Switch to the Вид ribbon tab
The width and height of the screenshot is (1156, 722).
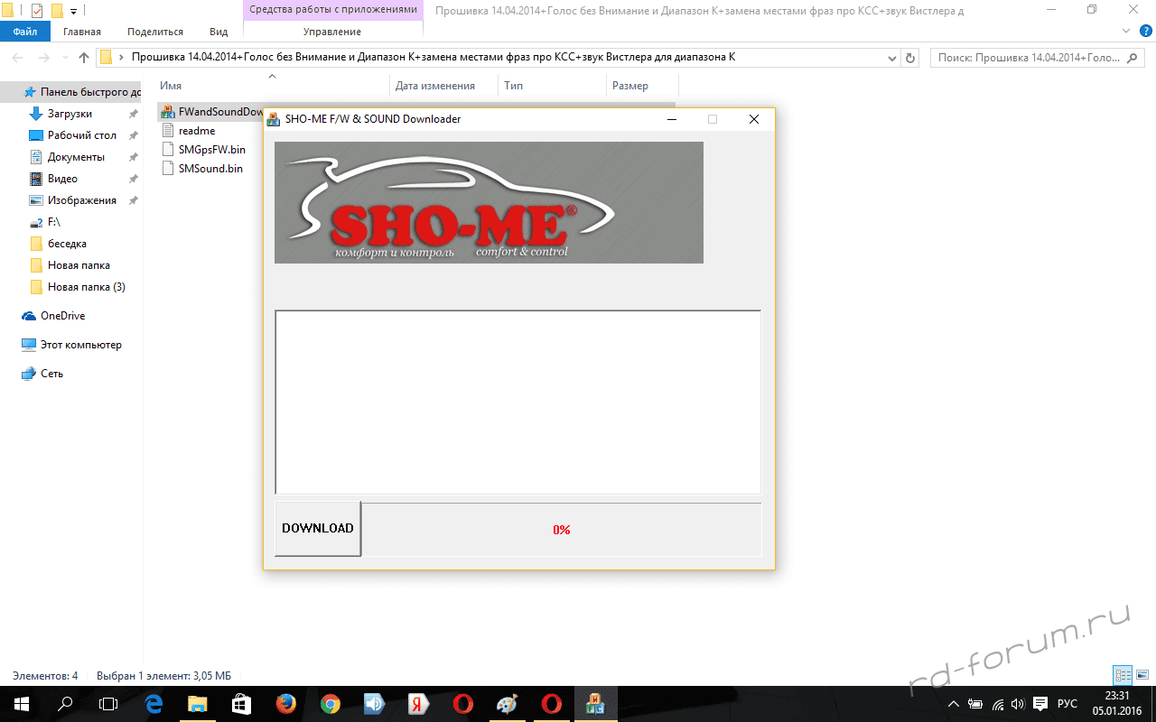[219, 32]
